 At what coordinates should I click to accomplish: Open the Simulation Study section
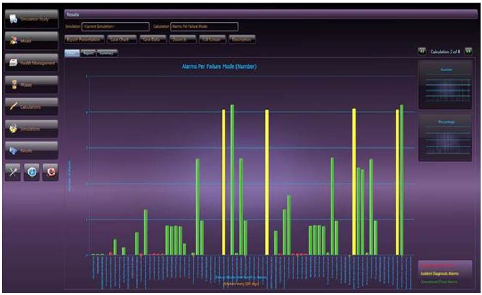pyautogui.click(x=31, y=19)
